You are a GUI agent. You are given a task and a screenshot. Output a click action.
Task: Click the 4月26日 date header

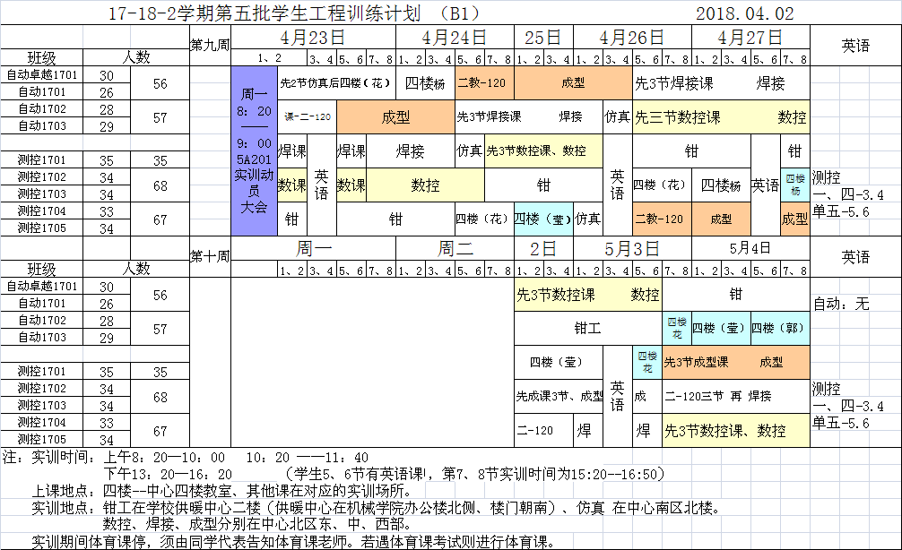coord(631,38)
